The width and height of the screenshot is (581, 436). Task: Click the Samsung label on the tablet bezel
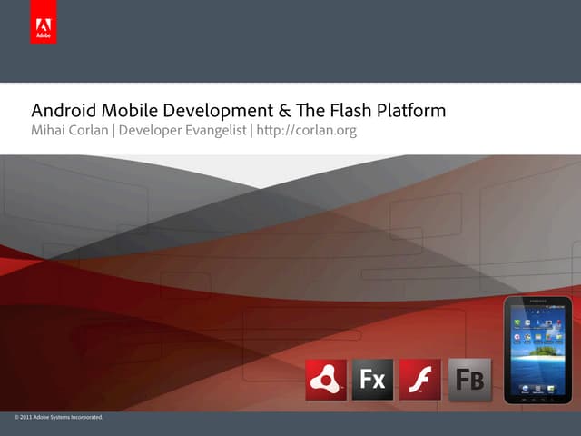click(x=537, y=302)
